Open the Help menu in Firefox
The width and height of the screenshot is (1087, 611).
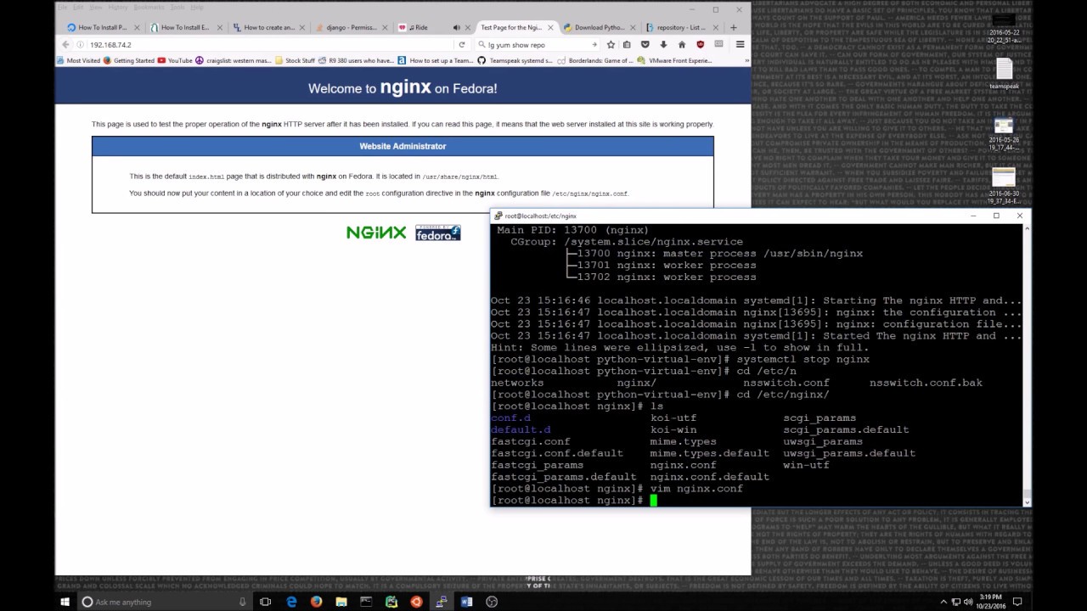pos(197,7)
